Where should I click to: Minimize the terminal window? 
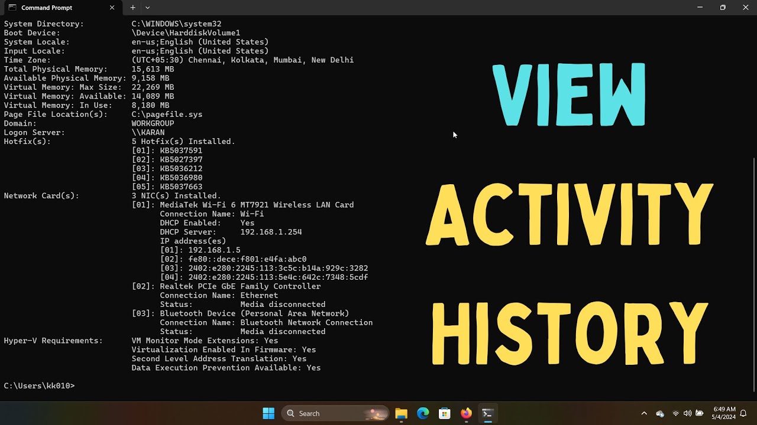click(700, 8)
